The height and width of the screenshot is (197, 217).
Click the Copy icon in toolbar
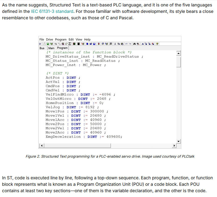[119, 44]
